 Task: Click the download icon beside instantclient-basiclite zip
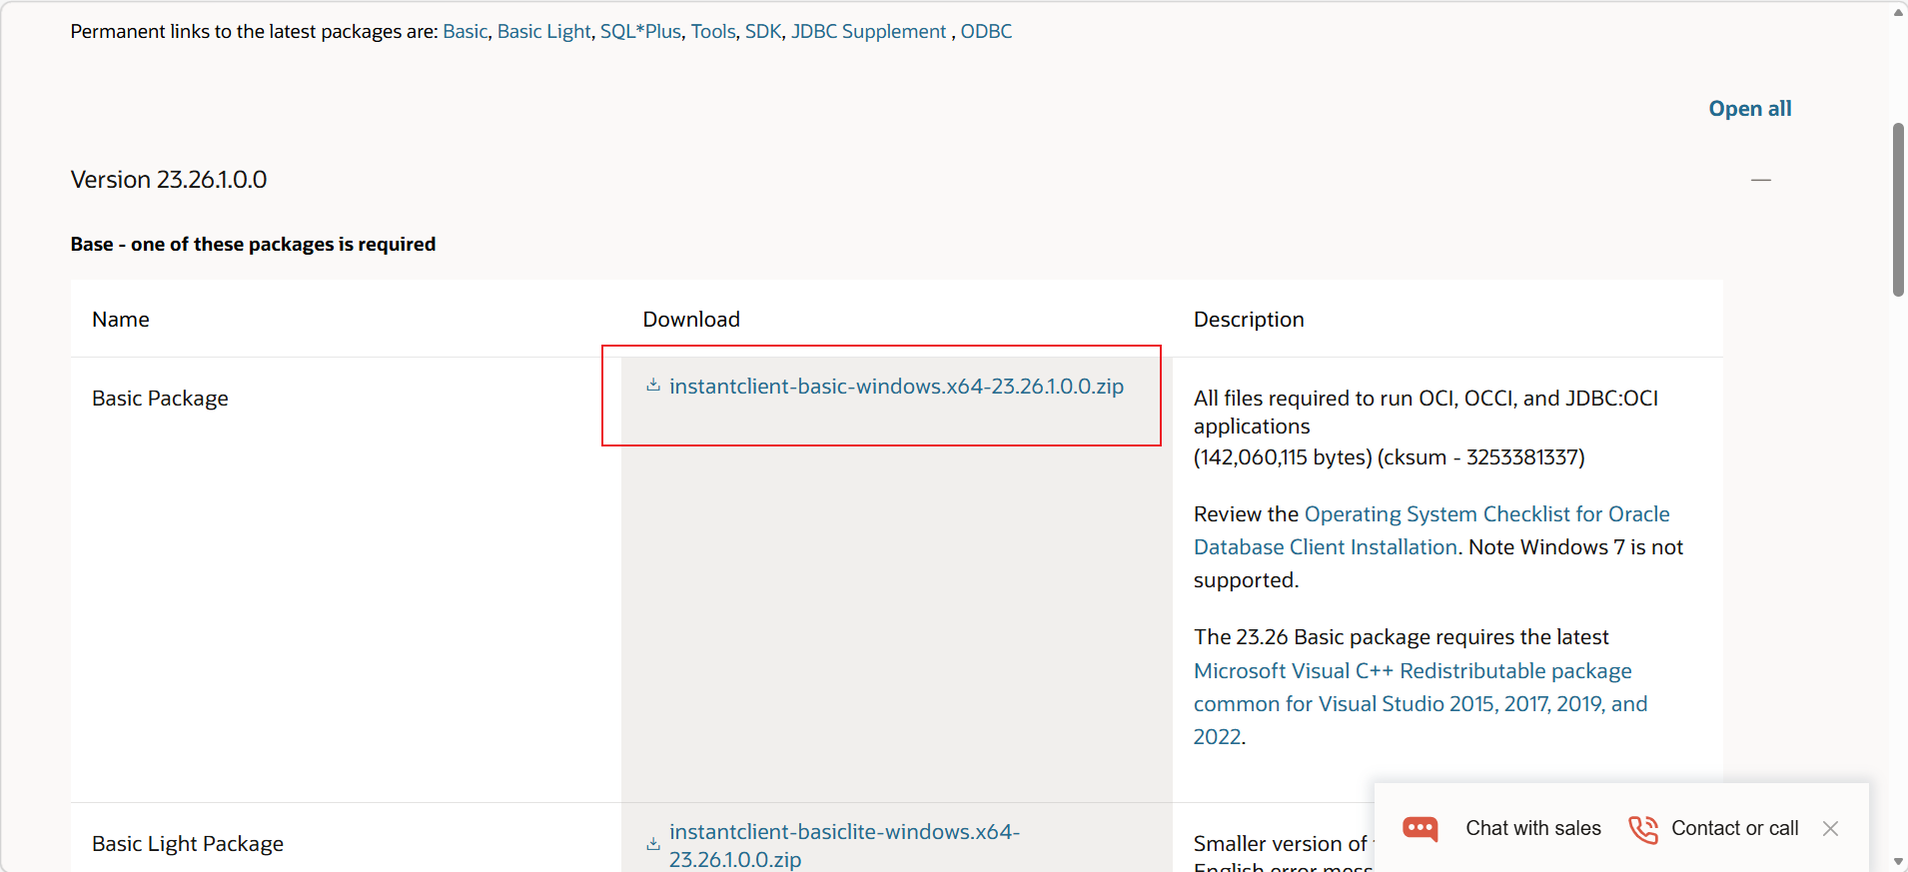coord(653,844)
